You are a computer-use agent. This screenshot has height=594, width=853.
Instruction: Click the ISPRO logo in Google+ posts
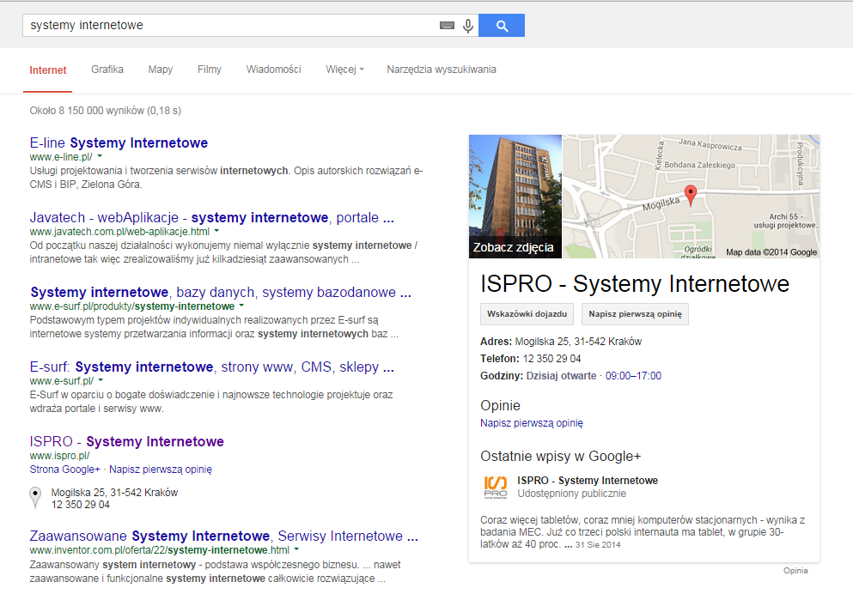(x=495, y=487)
